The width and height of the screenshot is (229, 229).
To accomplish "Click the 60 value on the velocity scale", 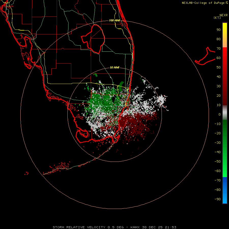I will pos(219,58).
